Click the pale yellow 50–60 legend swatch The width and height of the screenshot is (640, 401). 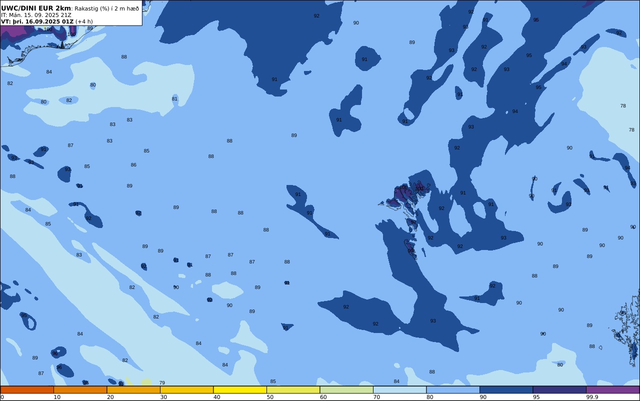click(x=293, y=389)
